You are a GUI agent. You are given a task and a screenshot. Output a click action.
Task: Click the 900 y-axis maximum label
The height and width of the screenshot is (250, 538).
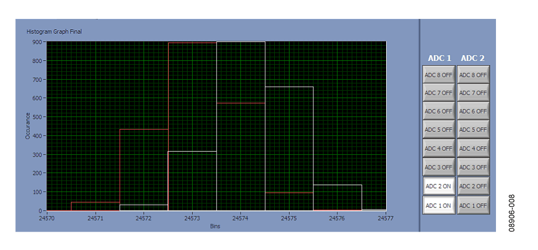(x=37, y=42)
